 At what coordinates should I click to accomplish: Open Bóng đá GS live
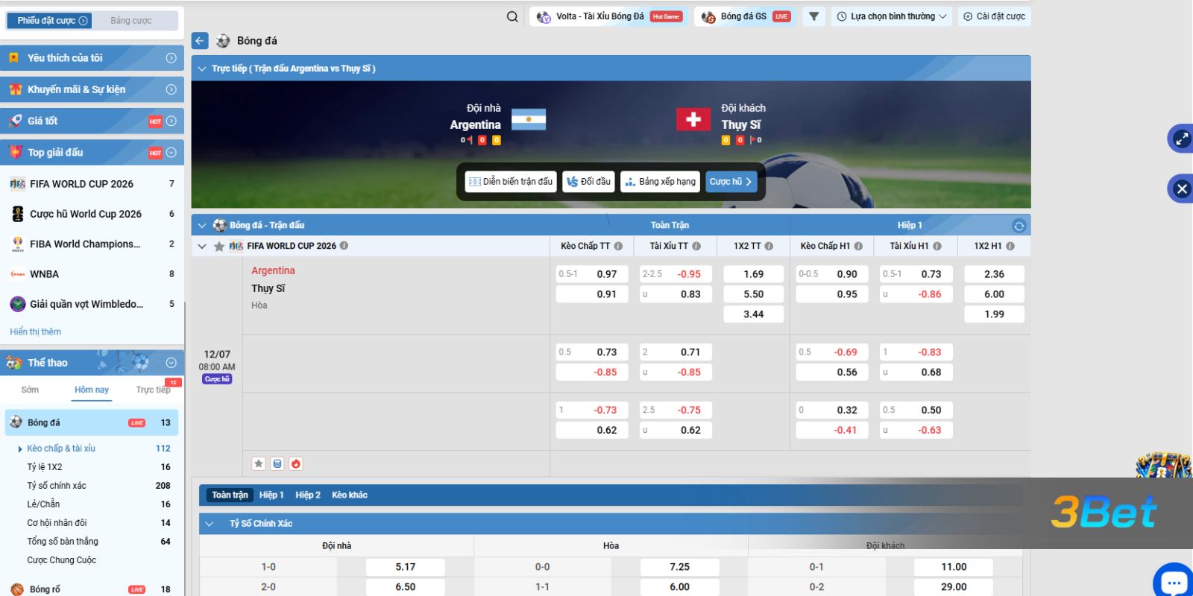pyautogui.click(x=746, y=16)
